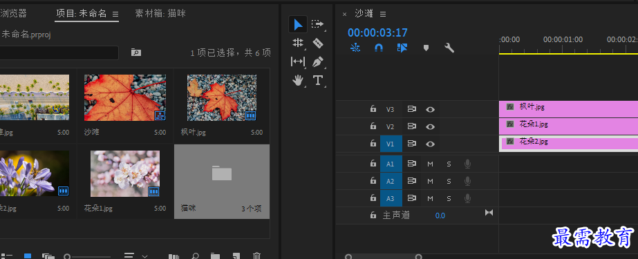
Task: Select the 花朵1.jpg thumbnail in Project panel
Action: 125,173
